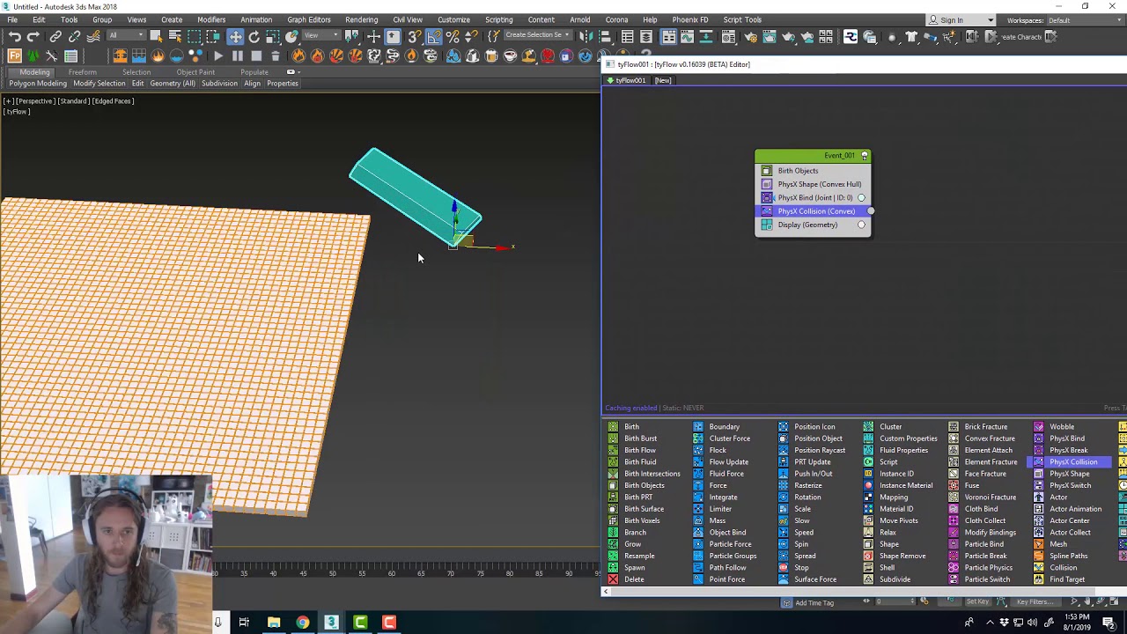Click the FP plugin icon
The height and width of the screenshot is (634, 1127).
(x=15, y=55)
